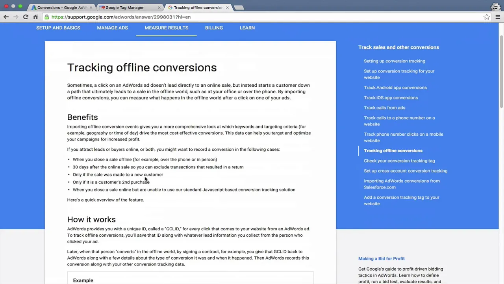Select Tracking offline conversions in the sidebar
This screenshot has width=504, height=284.
tap(393, 151)
